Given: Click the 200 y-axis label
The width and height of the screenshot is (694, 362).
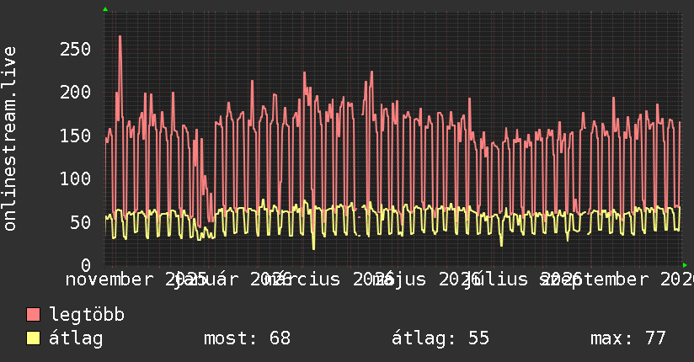Looking at the screenshot, I should pyautogui.click(x=75, y=93).
